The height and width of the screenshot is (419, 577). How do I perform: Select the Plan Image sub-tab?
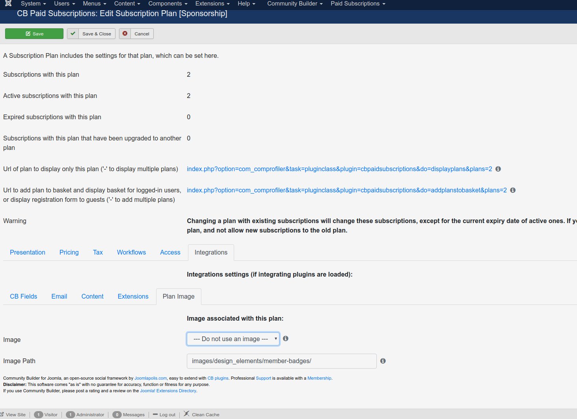(179, 296)
